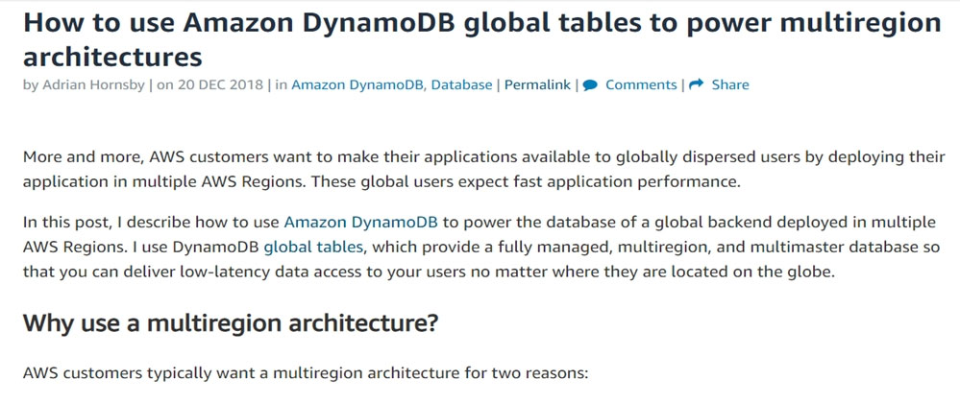This screenshot has height=403, width=960.
Task: Follow the global tables link
Action: [313, 246]
